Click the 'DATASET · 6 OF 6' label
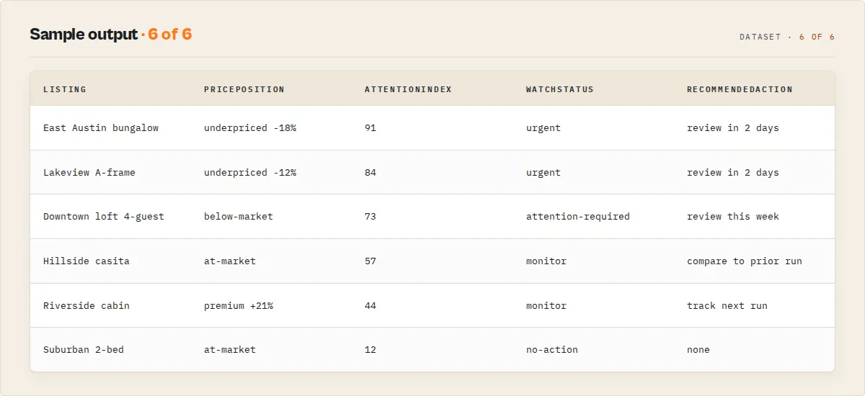 787,37
